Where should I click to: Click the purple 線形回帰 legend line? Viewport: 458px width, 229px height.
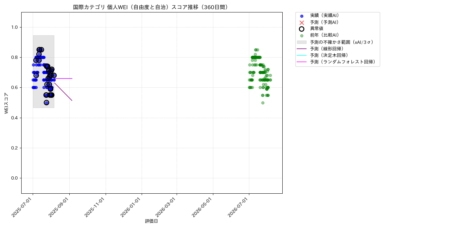pyautogui.click(x=302, y=49)
